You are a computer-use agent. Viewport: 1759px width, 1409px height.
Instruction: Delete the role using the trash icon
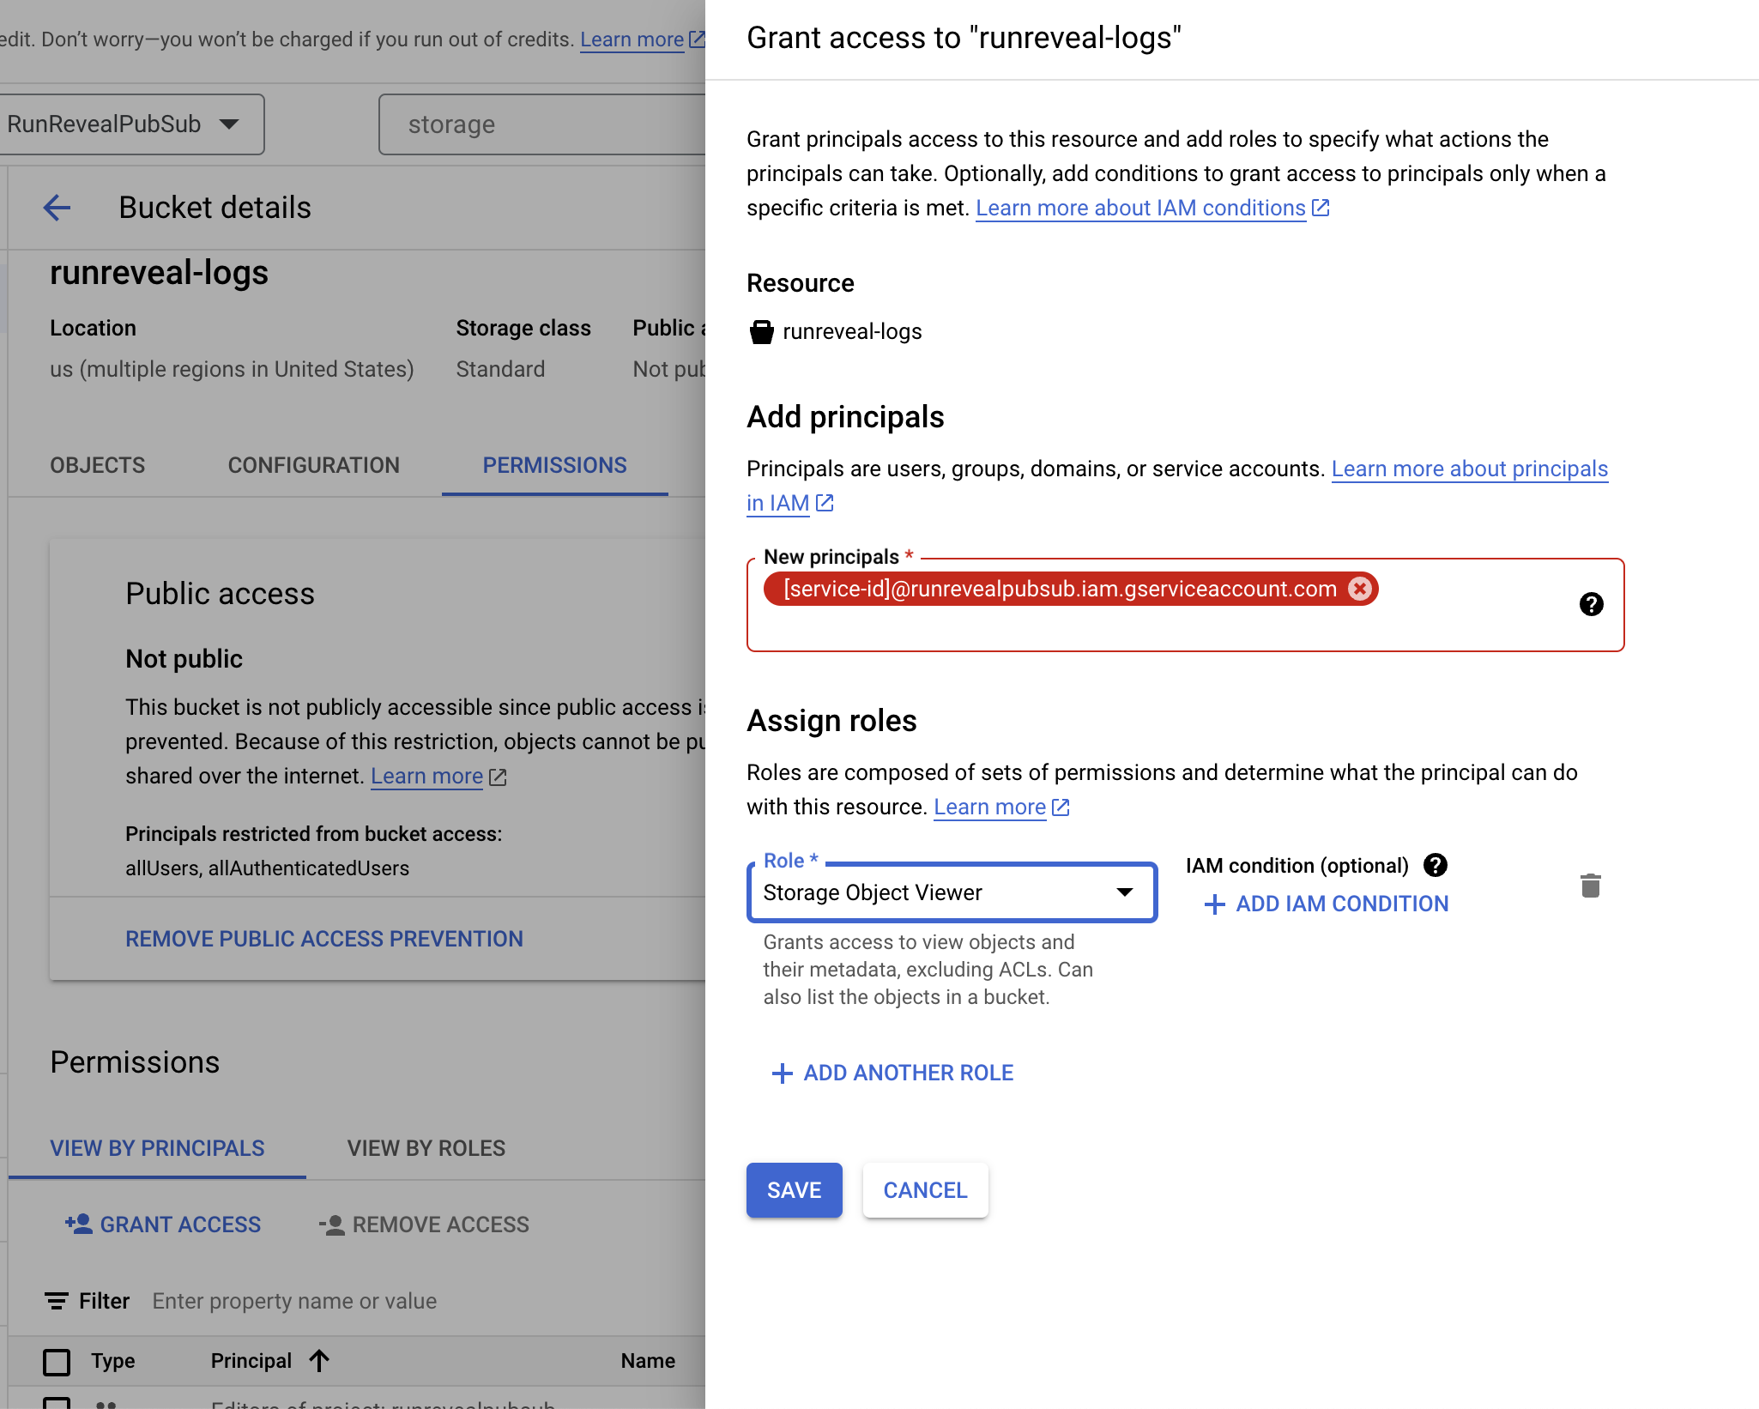click(1590, 886)
